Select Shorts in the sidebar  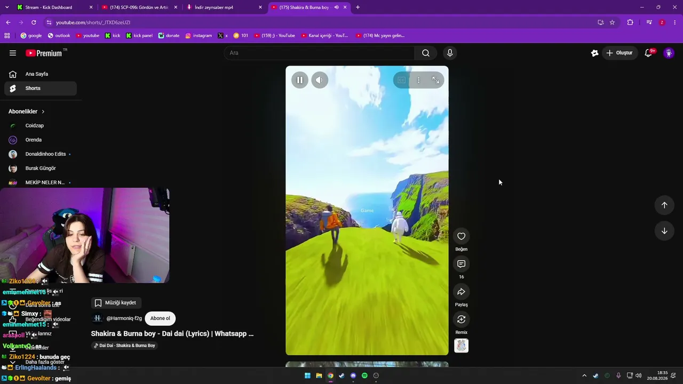[x=41, y=89]
